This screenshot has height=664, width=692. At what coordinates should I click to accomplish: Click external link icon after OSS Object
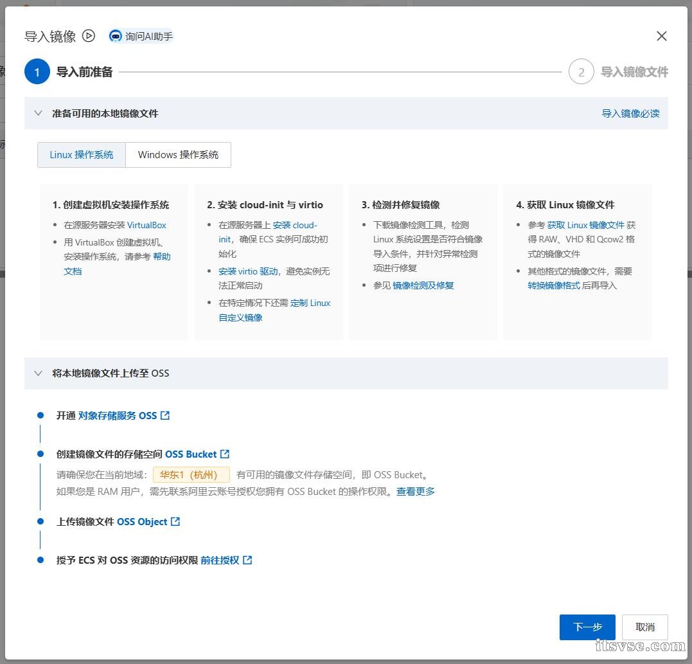click(x=175, y=521)
